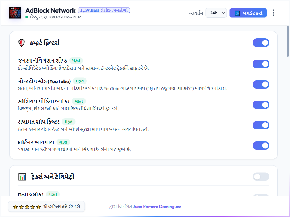The height and width of the screenshot is (217, 290).
Task: Toggle the કમ્ફર્ટ ફિલ્ટર્સ section switch
Action: [x=261, y=43]
